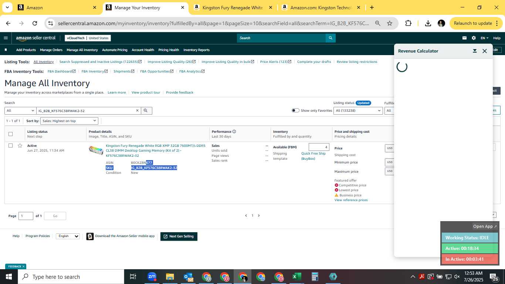This screenshot has width=505, height=284.
Task: Open Chrome downloads icon
Action: pos(428,23)
